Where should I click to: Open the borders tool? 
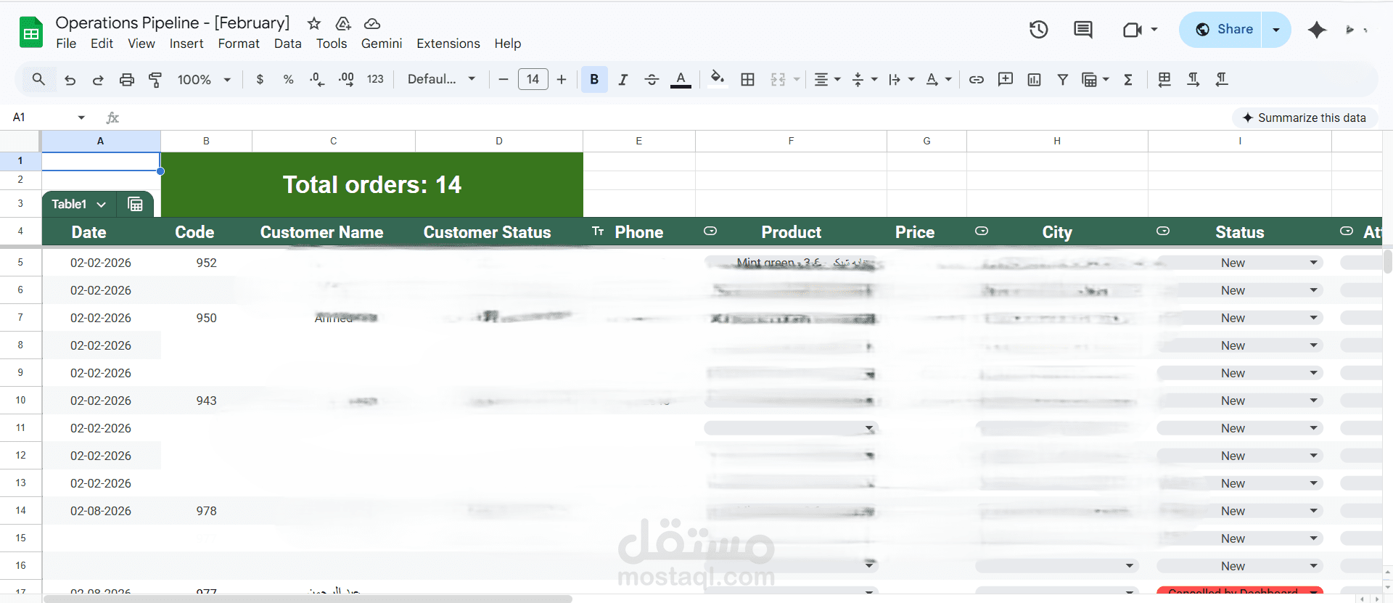(747, 80)
